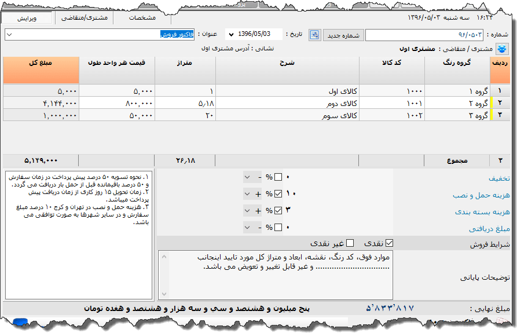This screenshot has height=333, width=517.
Task: Click the settings icon next to شماره جدید
Action: tap(314, 35)
